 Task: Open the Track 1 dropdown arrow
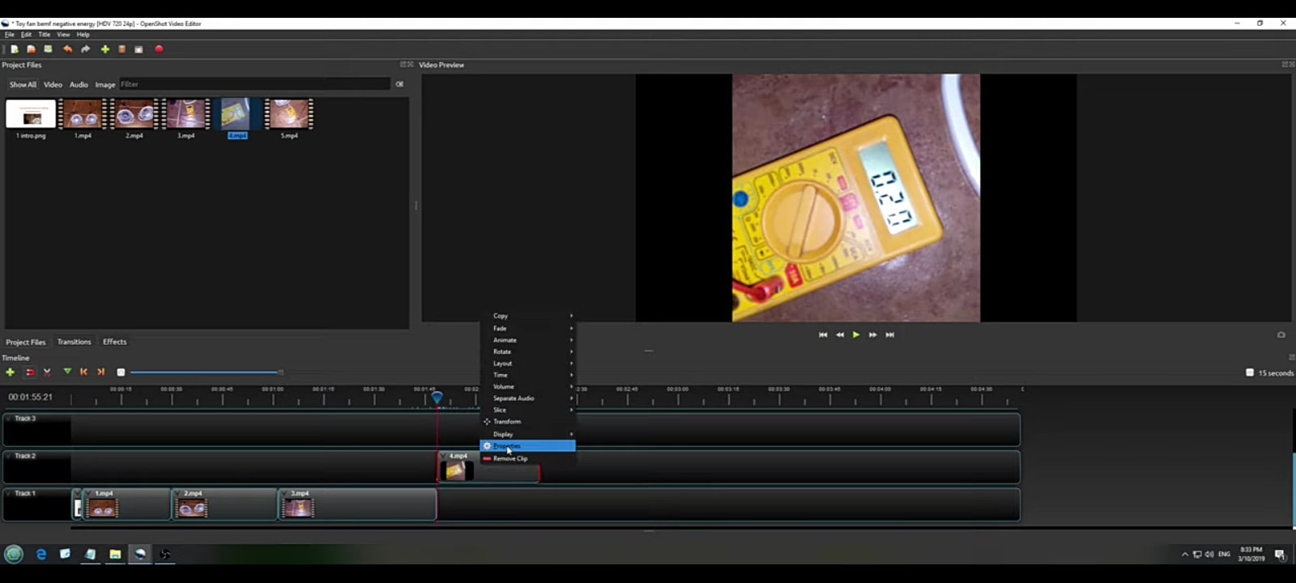pos(8,493)
